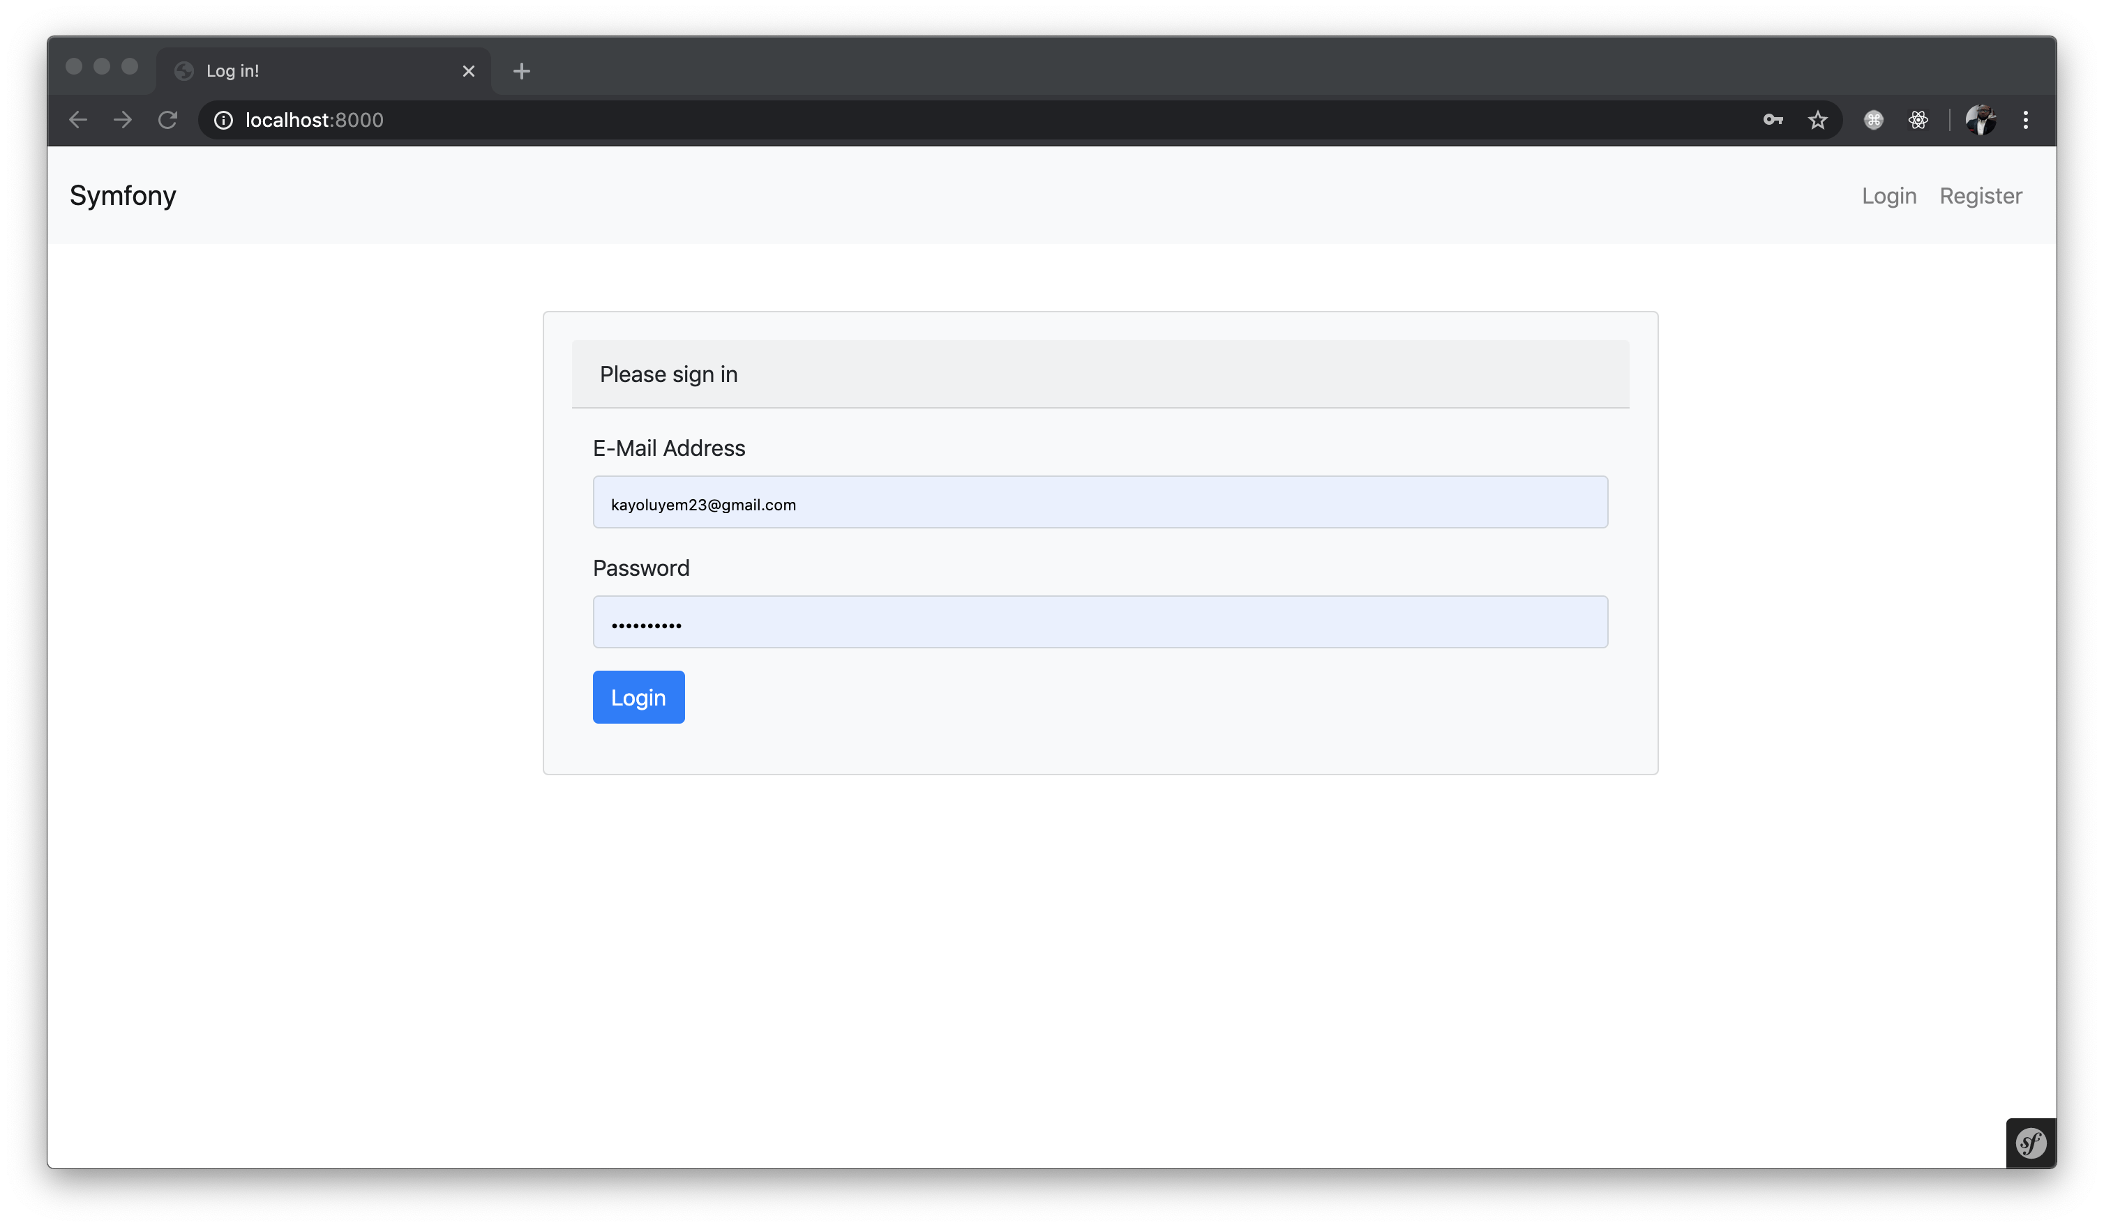Select the Login link in the navbar
The height and width of the screenshot is (1227, 2104).
click(x=1888, y=195)
